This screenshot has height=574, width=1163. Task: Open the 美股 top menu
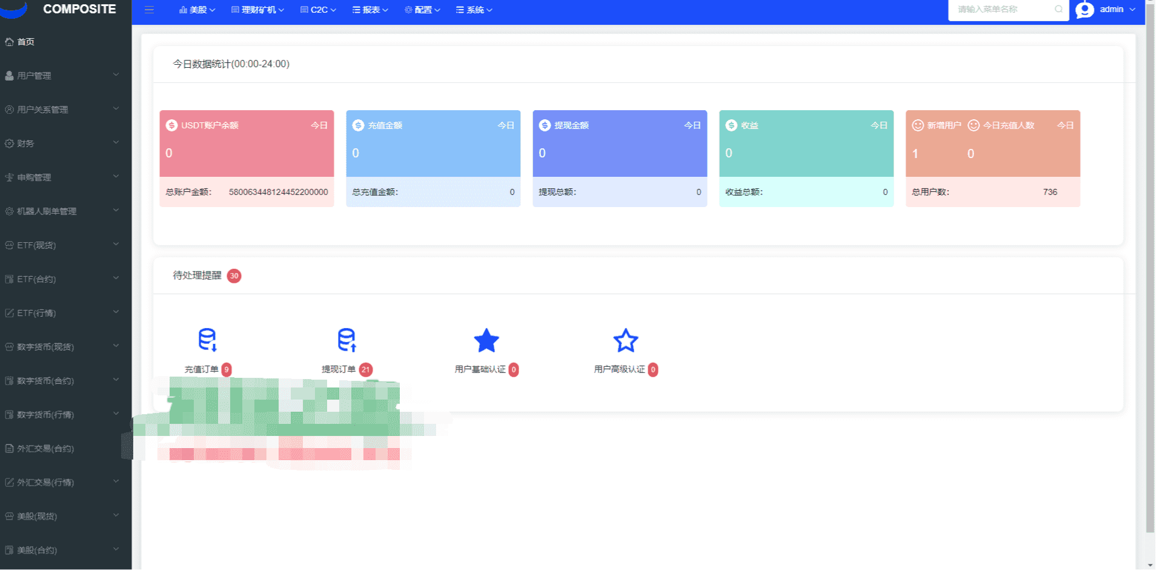point(197,10)
